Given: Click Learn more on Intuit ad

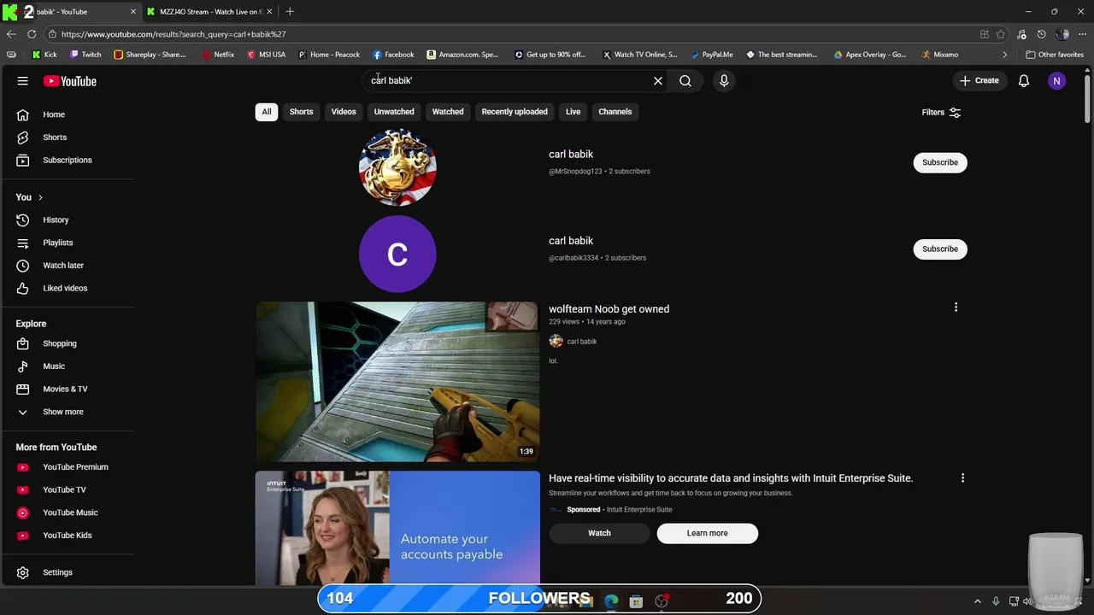Looking at the screenshot, I should coord(707,533).
